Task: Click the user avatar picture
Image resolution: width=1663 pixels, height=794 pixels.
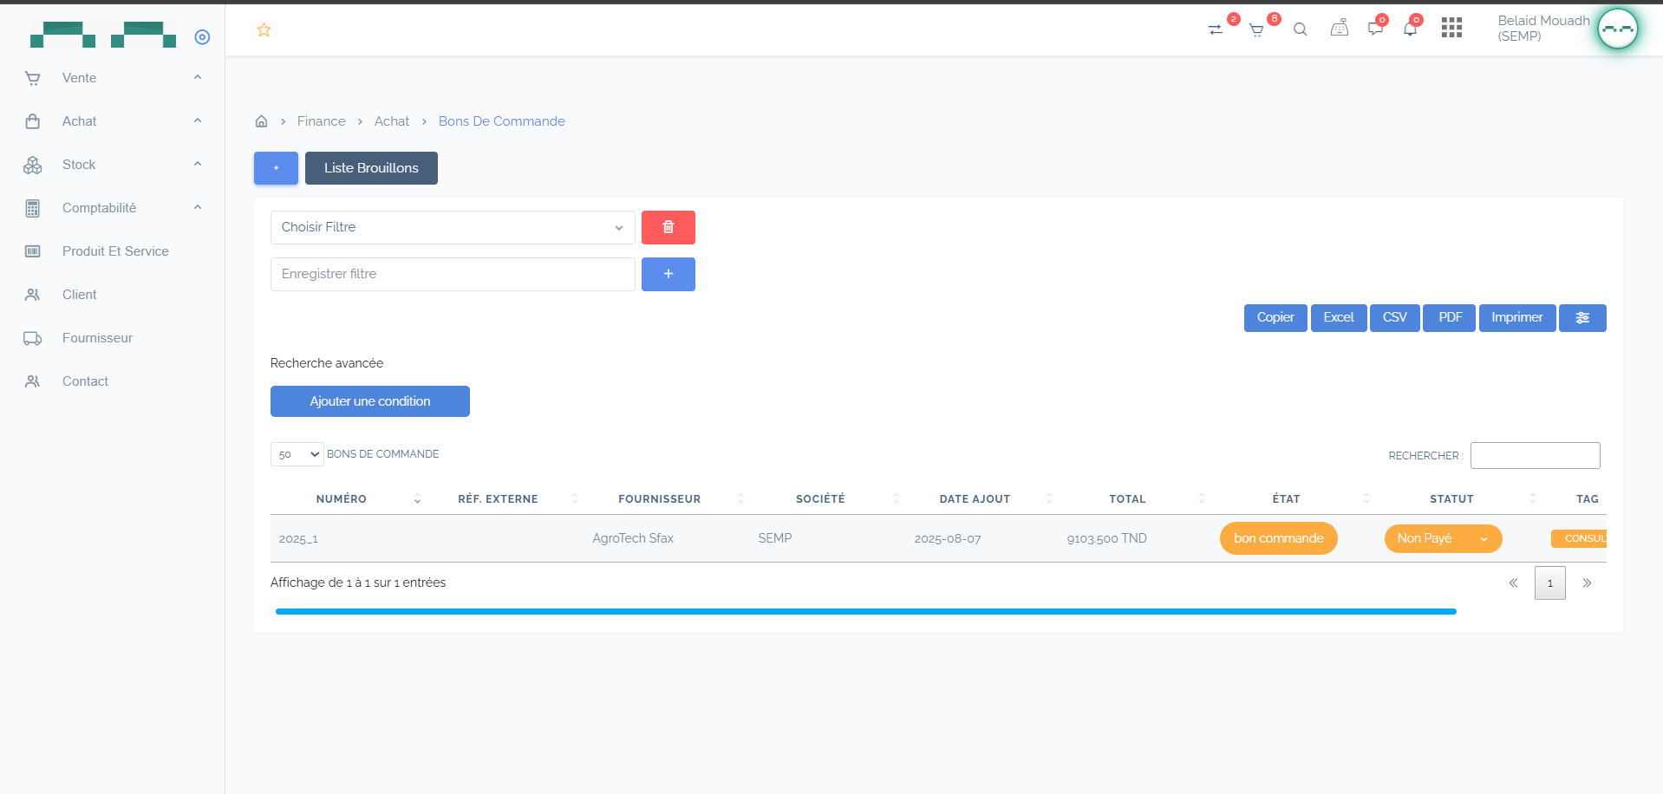Action: (x=1618, y=29)
